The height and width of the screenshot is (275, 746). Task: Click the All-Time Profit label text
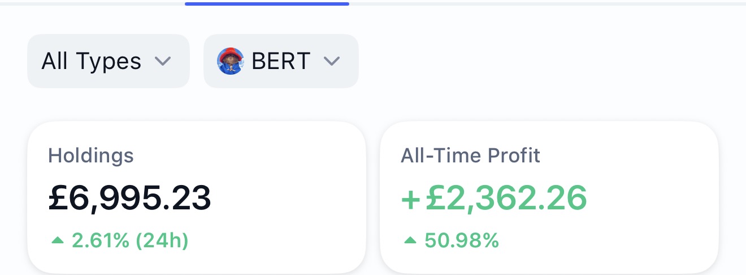click(470, 155)
